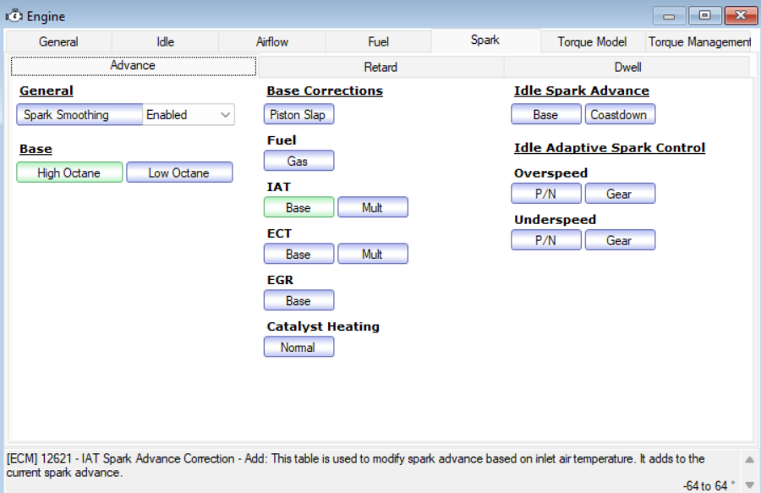Open Catalyst Heating Normal table
Viewport: 761px width, 493px height.
point(298,348)
